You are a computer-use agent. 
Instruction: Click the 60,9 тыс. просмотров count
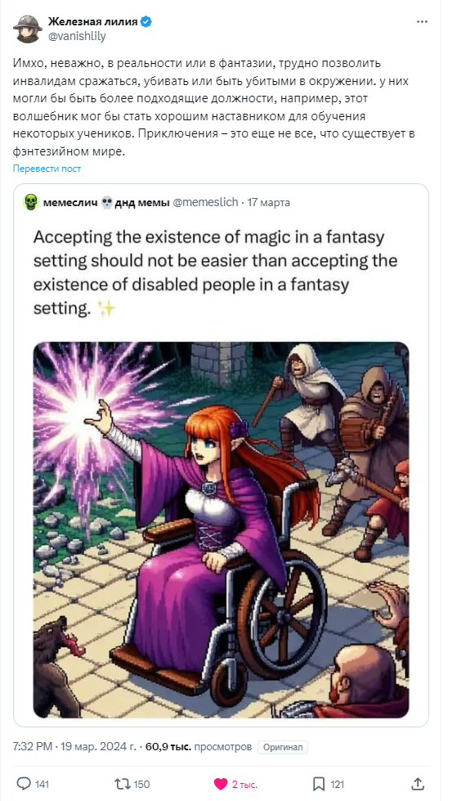(199, 747)
